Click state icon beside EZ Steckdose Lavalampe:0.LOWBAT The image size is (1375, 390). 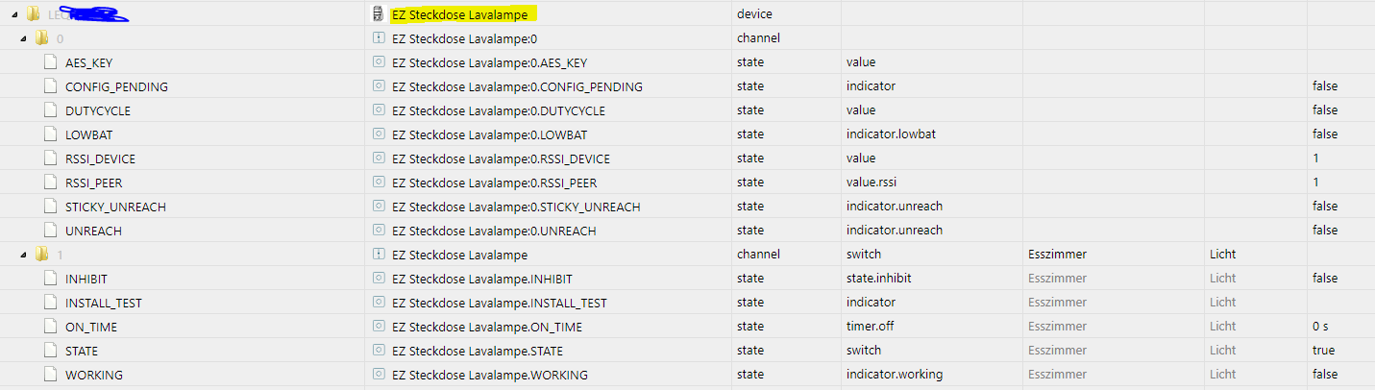pyautogui.click(x=379, y=134)
